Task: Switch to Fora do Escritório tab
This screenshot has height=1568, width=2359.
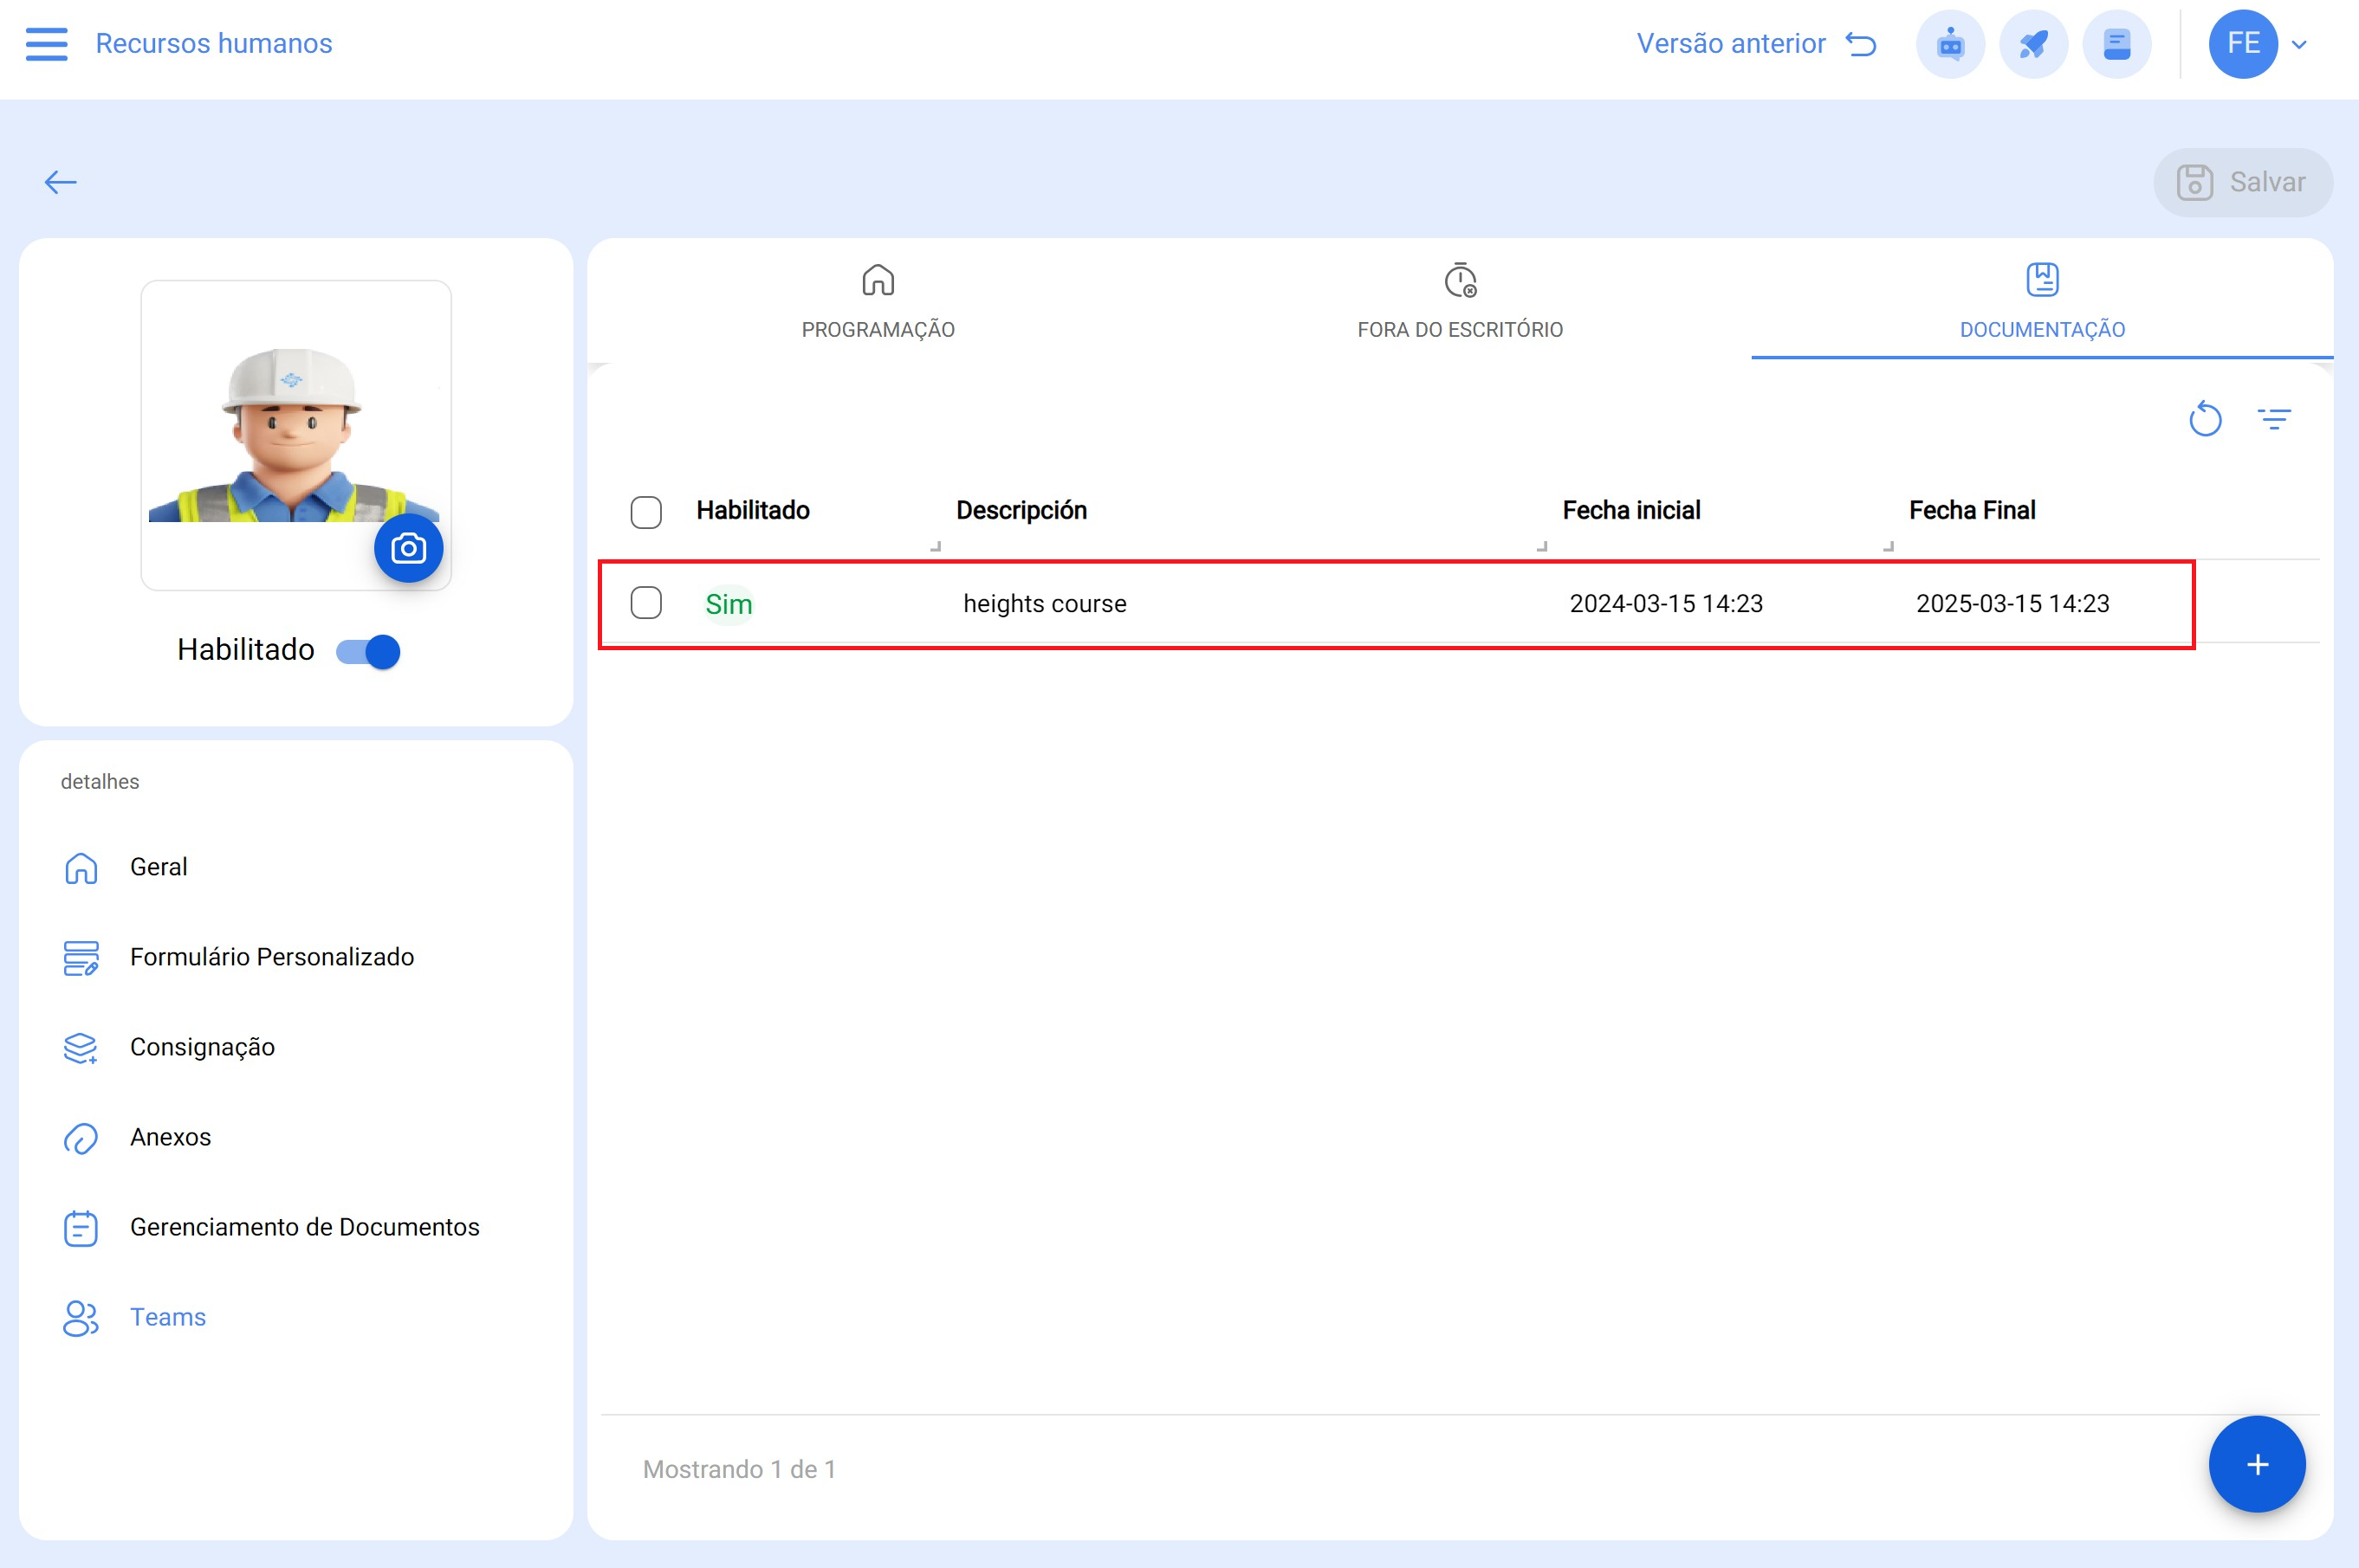Action: tap(1459, 300)
